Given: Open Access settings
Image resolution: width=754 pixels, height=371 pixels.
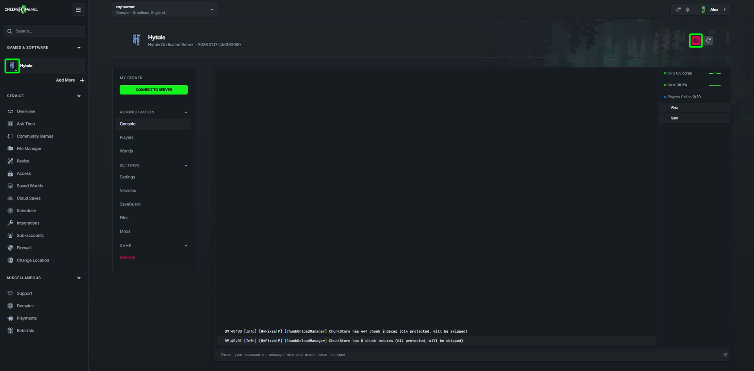Looking at the screenshot, I should click(24, 174).
